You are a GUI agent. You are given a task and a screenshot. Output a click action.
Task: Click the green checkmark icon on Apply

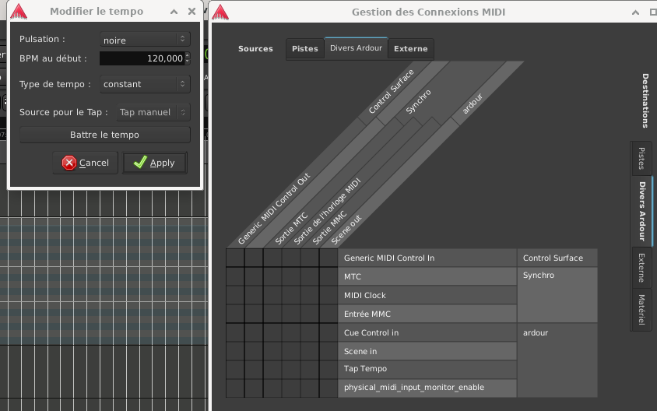click(x=140, y=163)
